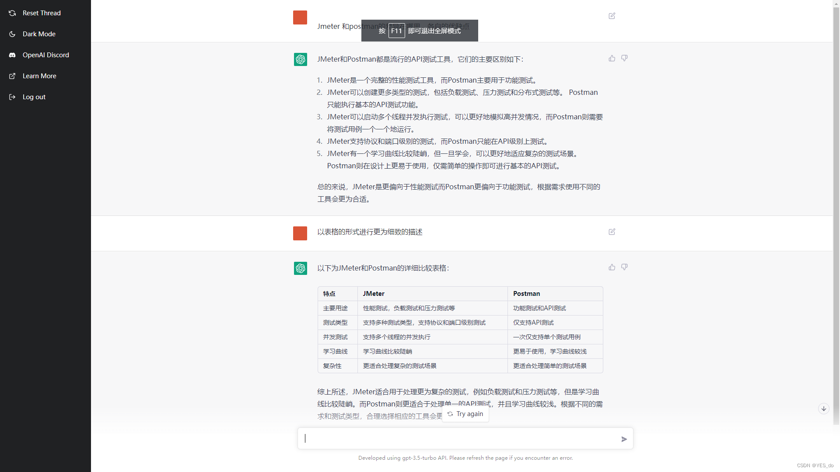This screenshot has width=840, height=472.
Task: Click the text '以下为JMeter和Postman的详细比较表格:'
Action: click(383, 268)
